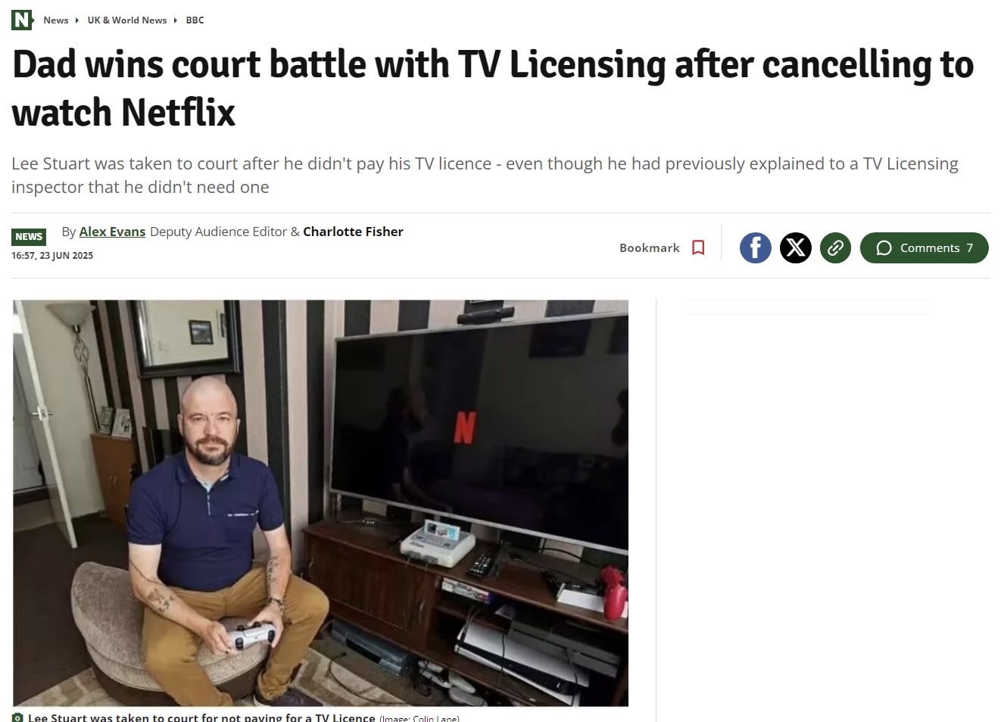Click arrow after News breadcrumb
The width and height of the screenshot is (1001, 722).
coord(77,20)
